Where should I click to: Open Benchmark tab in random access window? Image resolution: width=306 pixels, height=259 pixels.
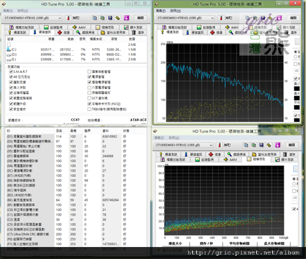tap(169, 154)
